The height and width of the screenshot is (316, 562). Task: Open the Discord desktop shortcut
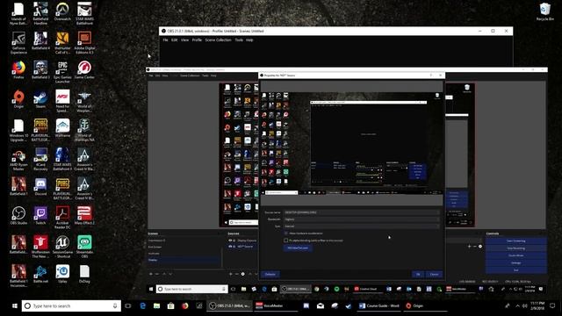(x=40, y=187)
